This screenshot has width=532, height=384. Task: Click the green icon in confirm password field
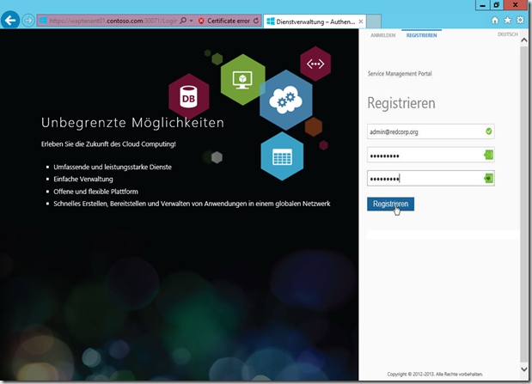coord(488,178)
